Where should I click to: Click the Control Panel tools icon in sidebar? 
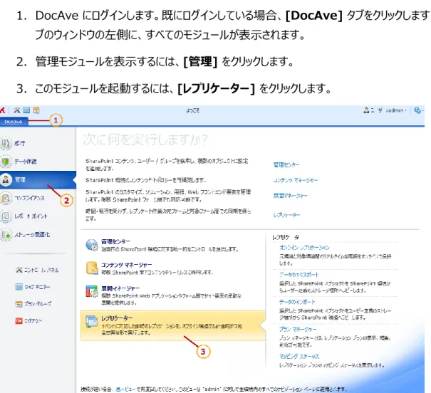click(x=19, y=270)
